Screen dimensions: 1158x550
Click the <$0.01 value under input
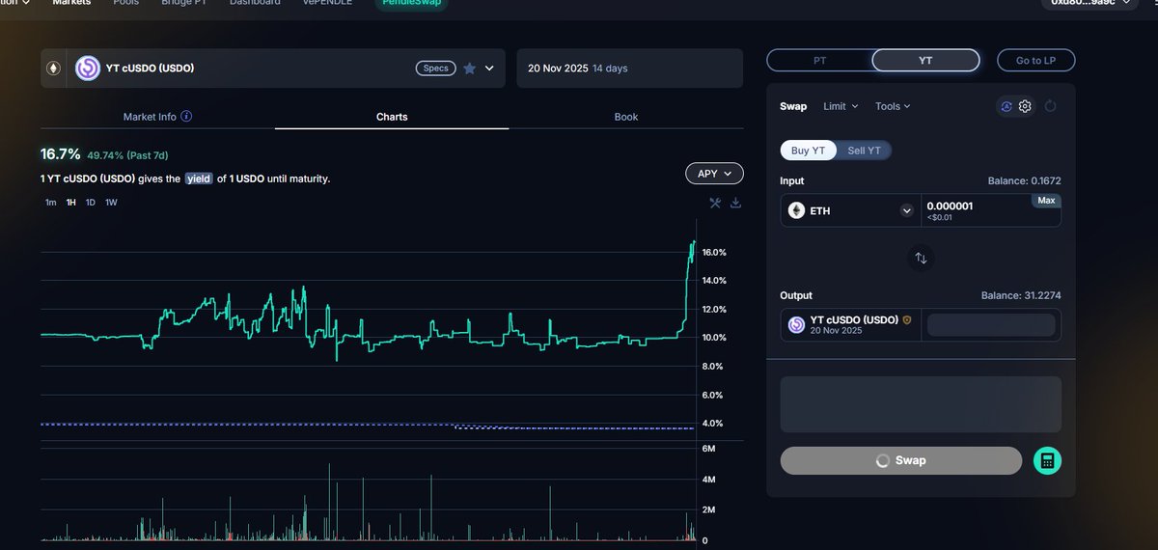pos(939,218)
